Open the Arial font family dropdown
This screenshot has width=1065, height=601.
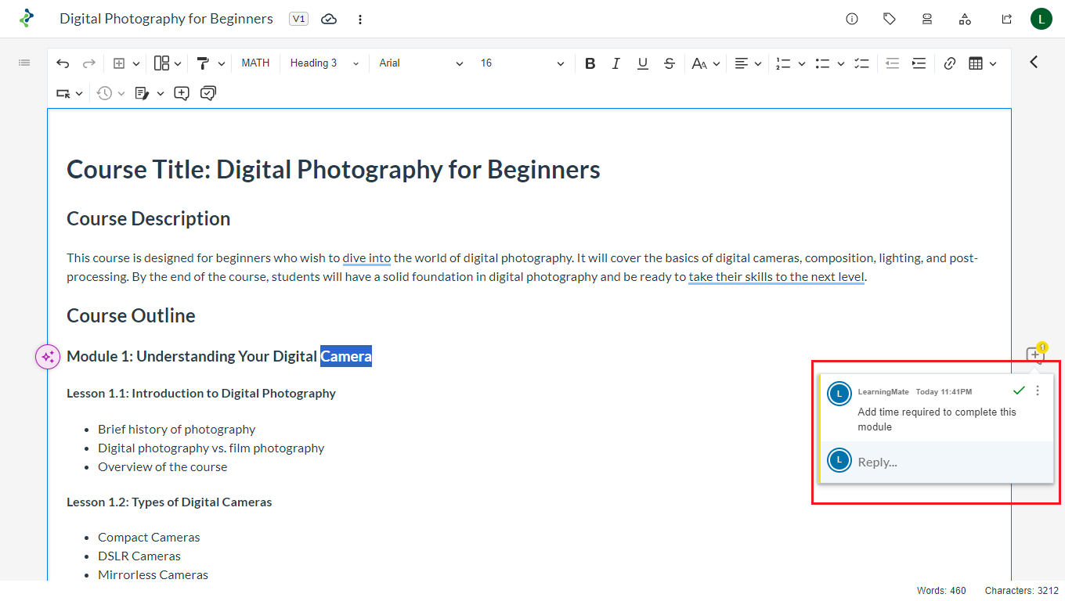[421, 63]
